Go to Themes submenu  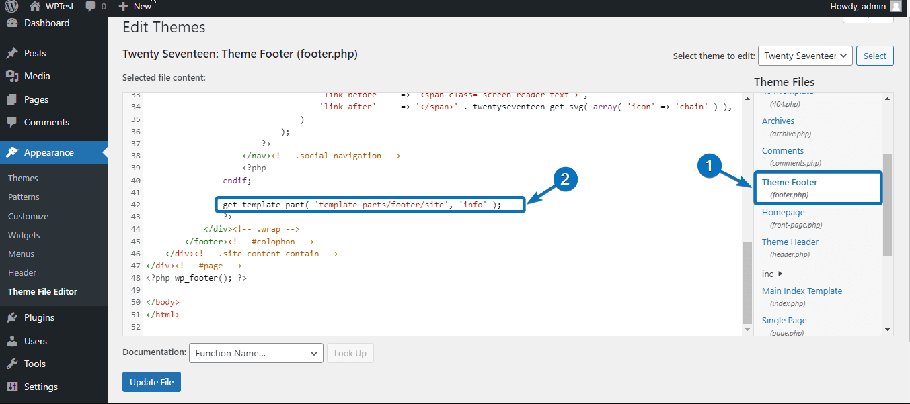click(x=23, y=178)
